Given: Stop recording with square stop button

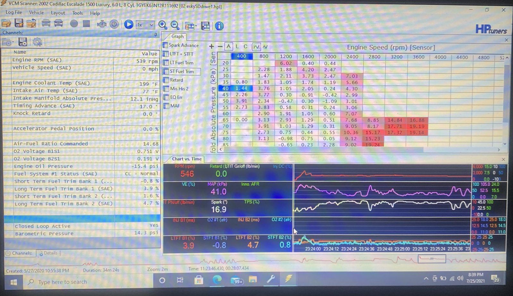Looking at the screenshot, I should click(86, 24).
